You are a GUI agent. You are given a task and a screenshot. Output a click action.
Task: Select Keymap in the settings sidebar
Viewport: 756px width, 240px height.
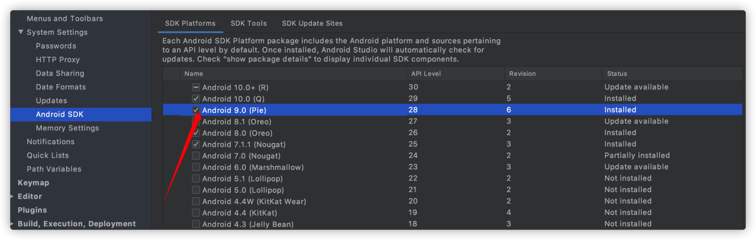(x=33, y=183)
